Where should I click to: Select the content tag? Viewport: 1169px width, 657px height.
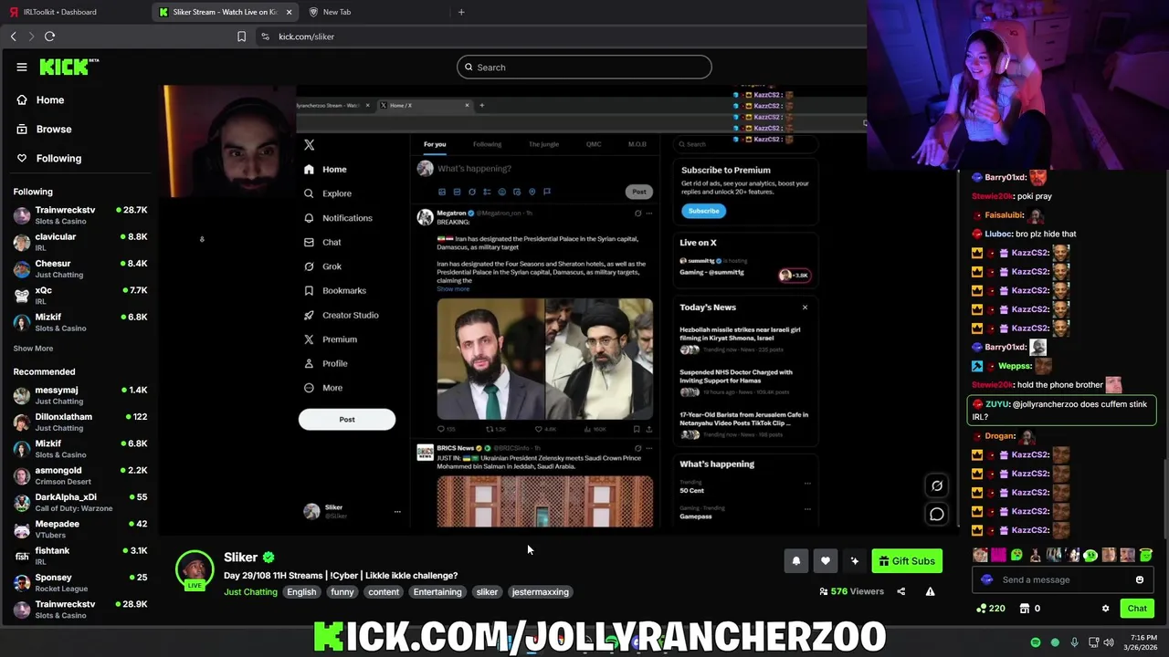click(x=384, y=591)
